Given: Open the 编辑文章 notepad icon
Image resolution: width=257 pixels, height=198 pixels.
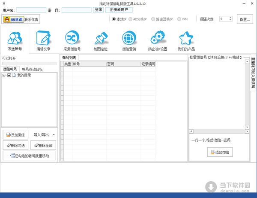Looking at the screenshot, I should click(x=43, y=38).
